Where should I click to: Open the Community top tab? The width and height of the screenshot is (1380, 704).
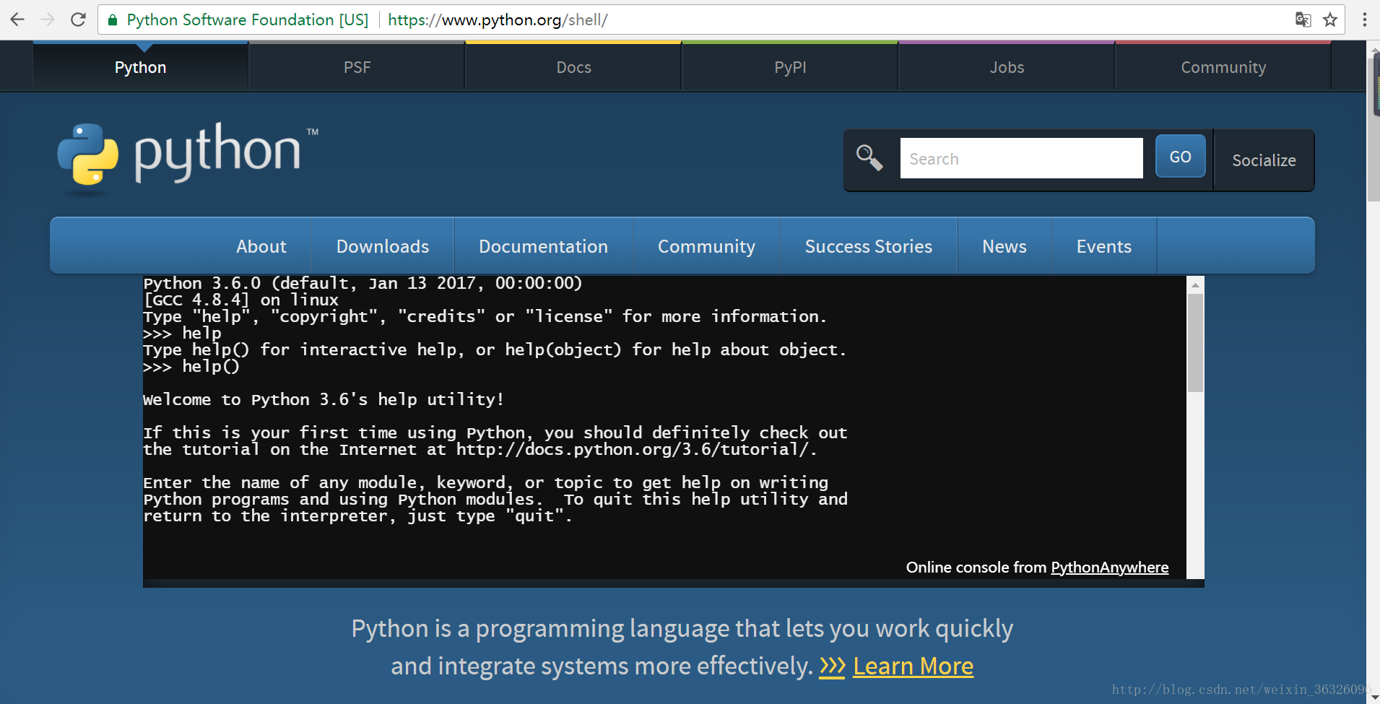(1223, 67)
